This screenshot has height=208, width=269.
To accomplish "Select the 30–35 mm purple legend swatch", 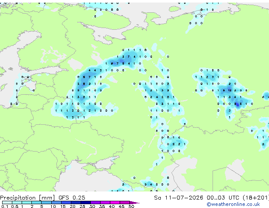I will click(x=95, y=202).
